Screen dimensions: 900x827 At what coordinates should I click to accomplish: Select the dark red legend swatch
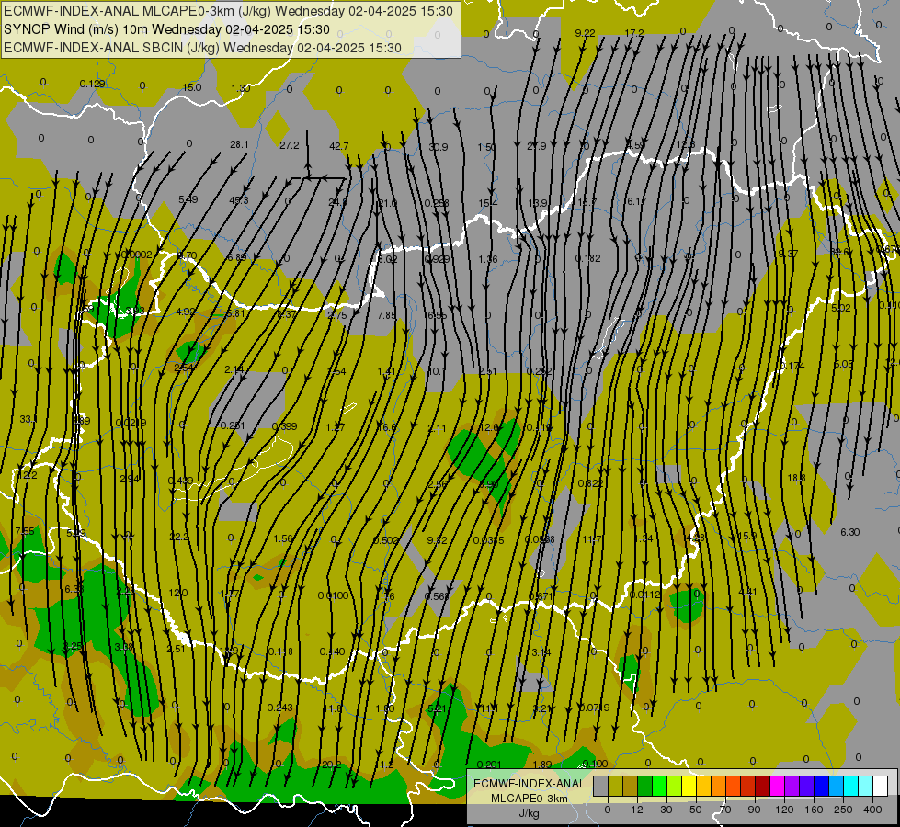click(x=763, y=786)
